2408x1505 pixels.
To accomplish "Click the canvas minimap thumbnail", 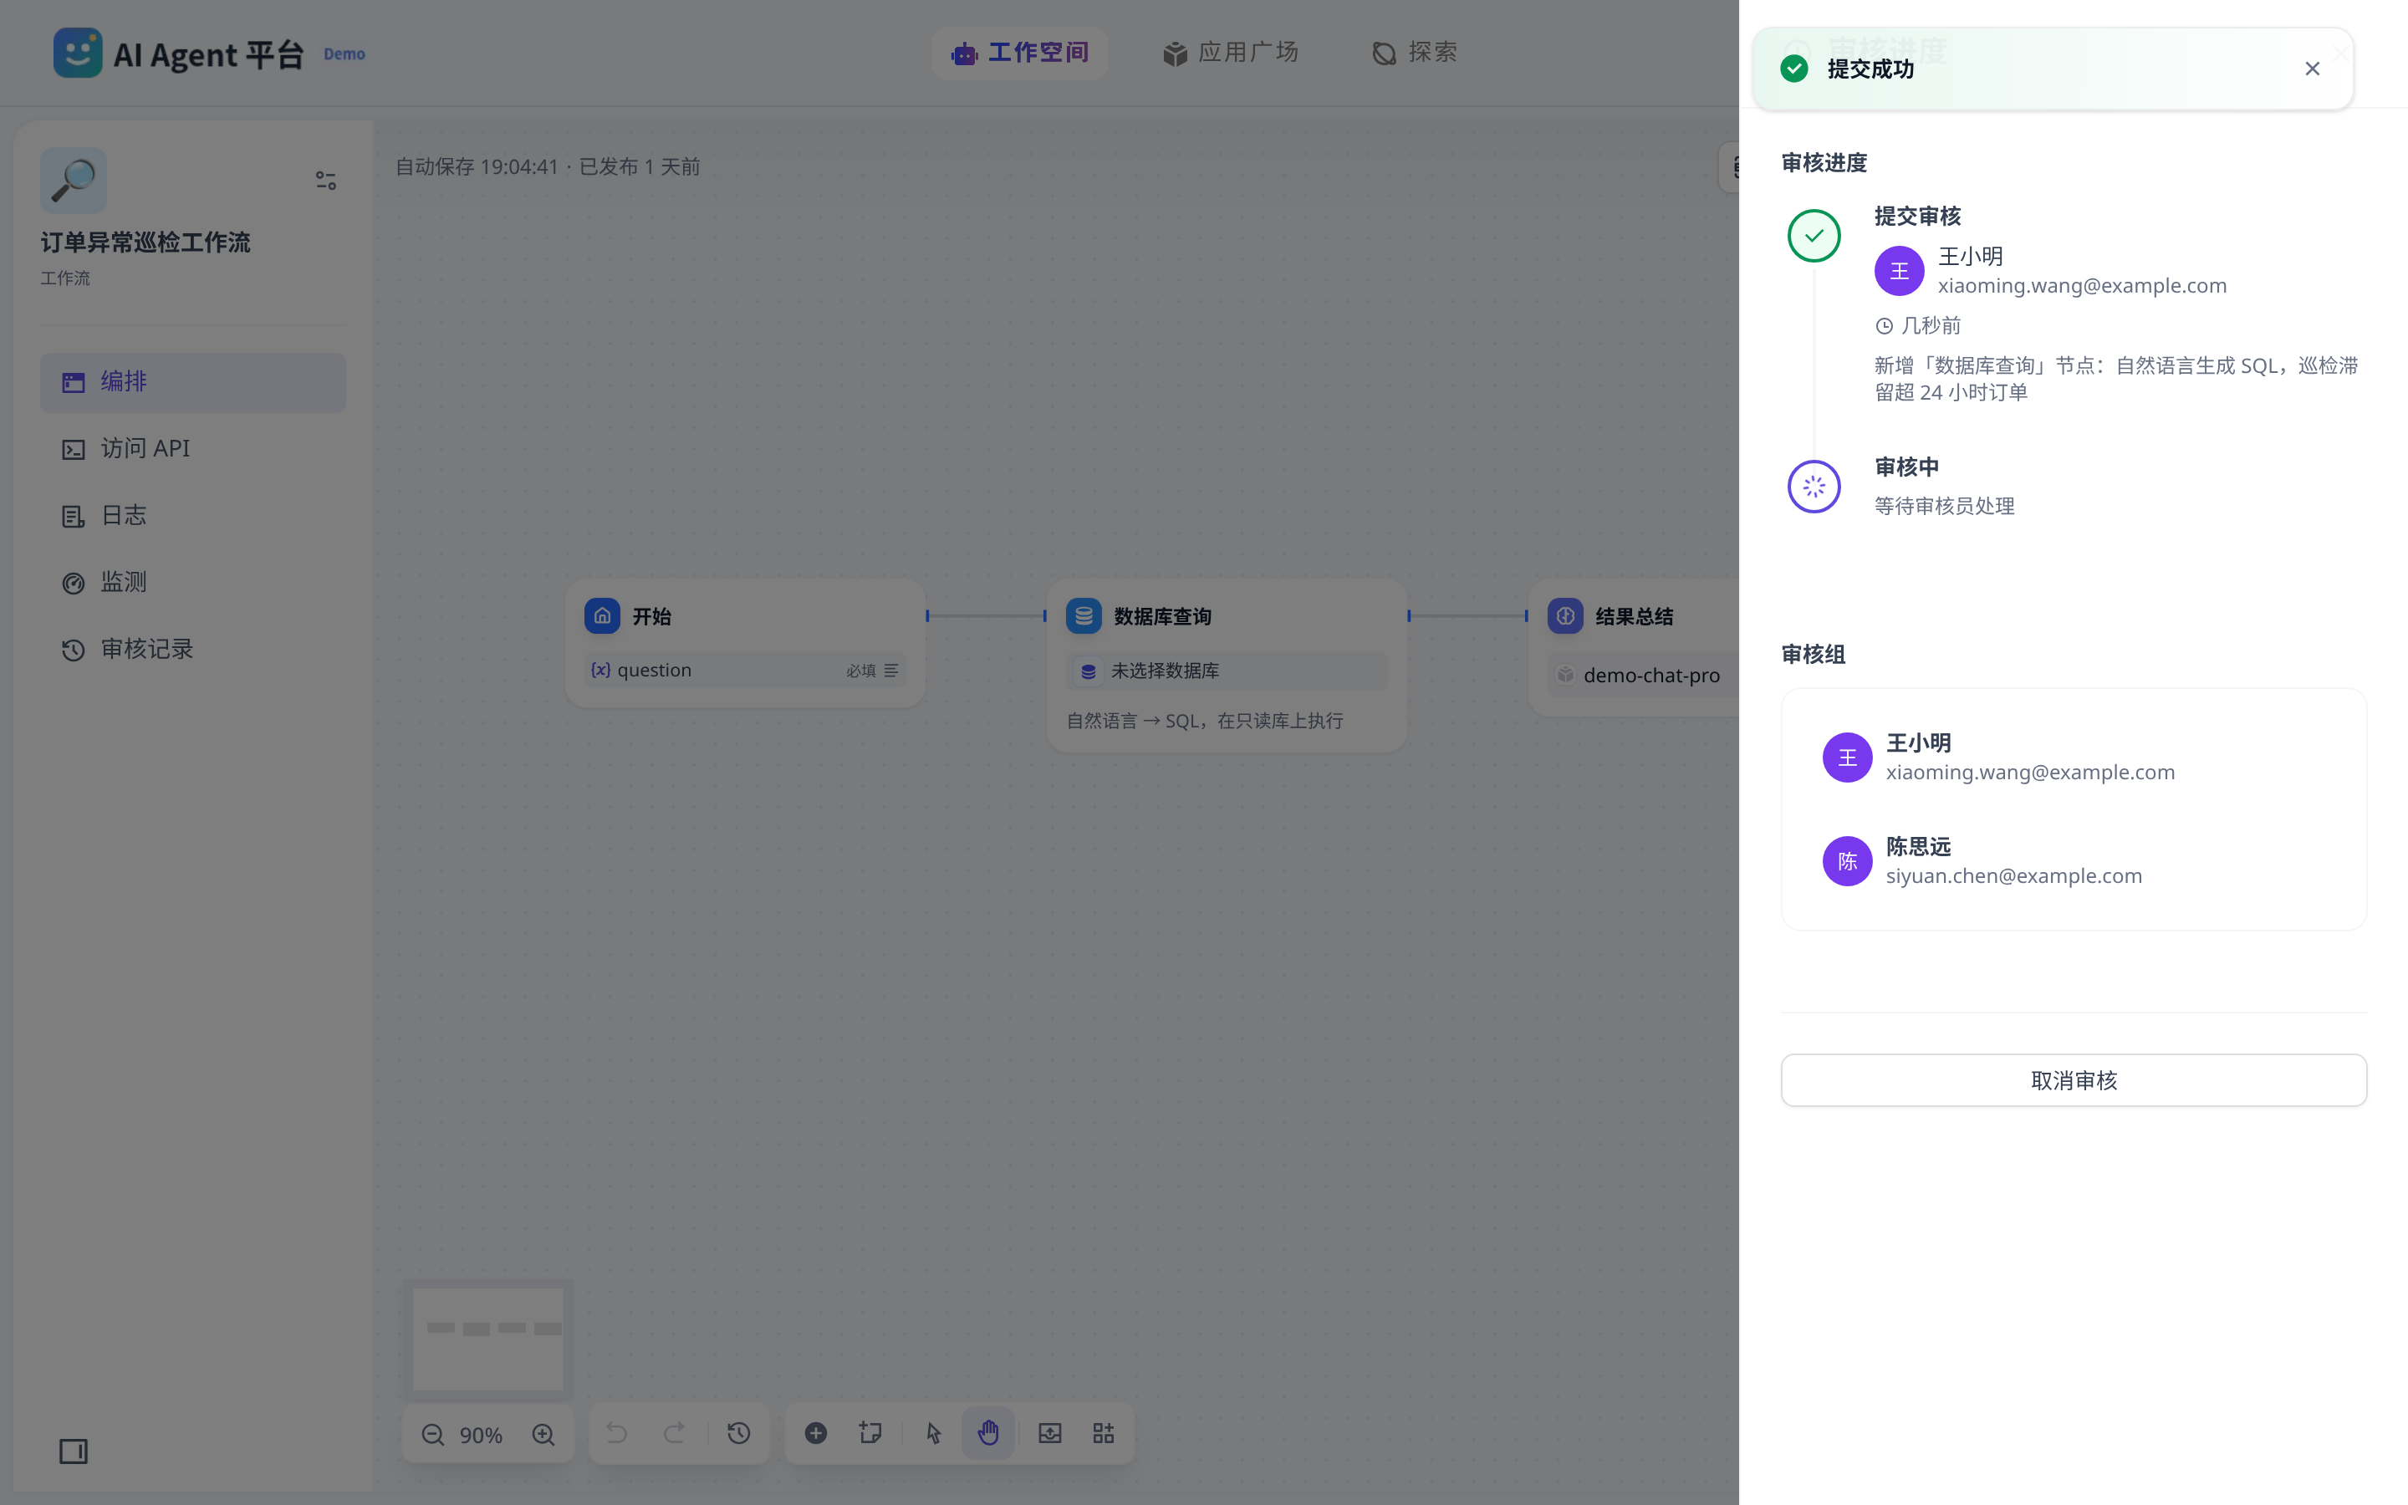I will (487, 1339).
